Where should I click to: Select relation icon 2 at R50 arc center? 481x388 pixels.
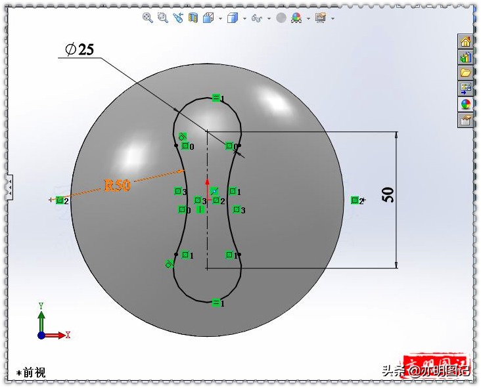click(60, 200)
